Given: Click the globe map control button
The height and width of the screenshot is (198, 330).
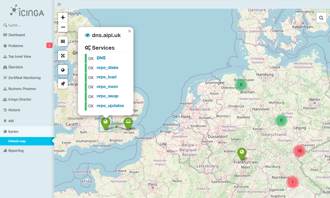Looking at the screenshot, I should (63, 70).
